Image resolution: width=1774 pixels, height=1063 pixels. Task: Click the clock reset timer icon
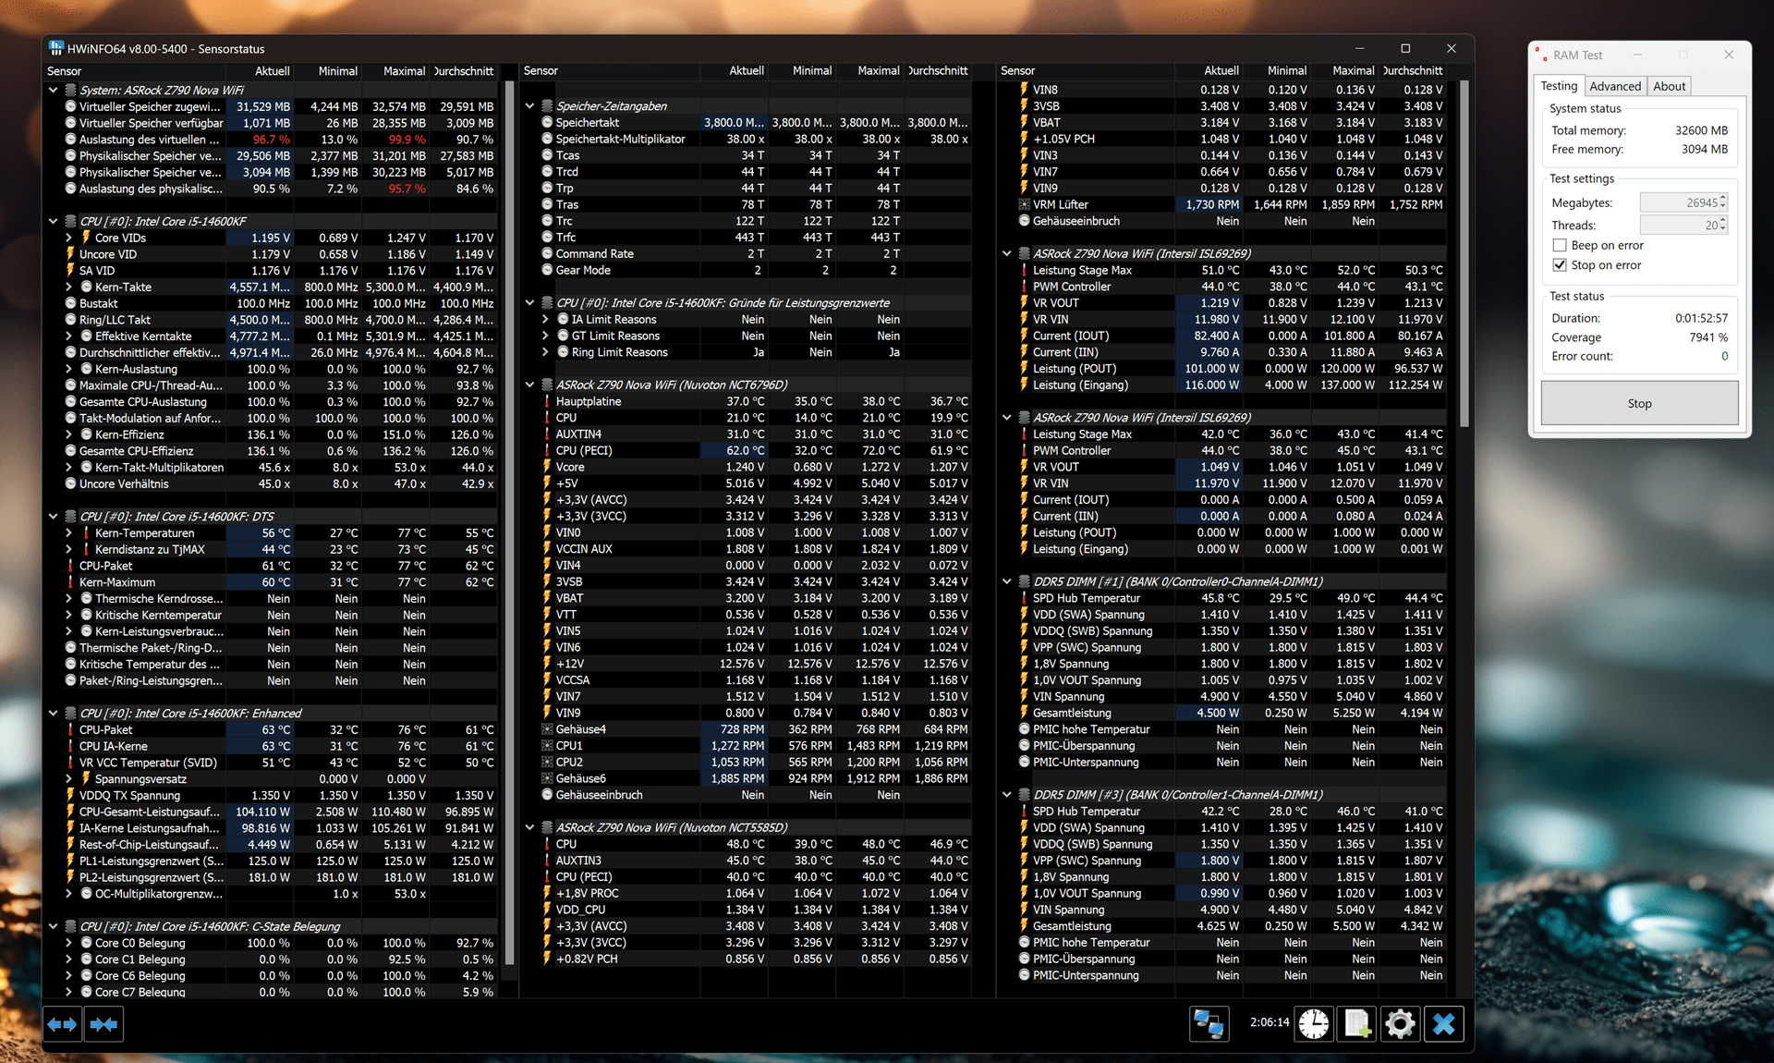point(1313,1023)
